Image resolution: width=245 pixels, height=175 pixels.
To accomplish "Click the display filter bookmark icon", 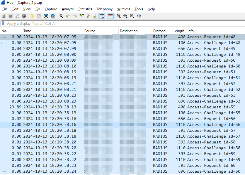I will [3, 24].
